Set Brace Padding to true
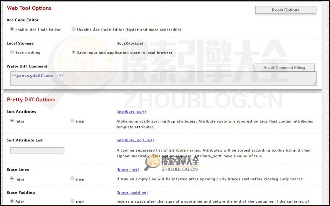This screenshot has height=206, width=330. coord(72,201)
